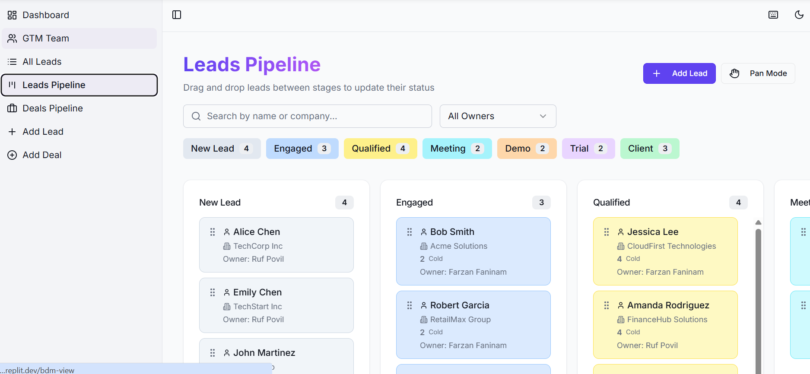Choose Add Deal in sidebar
The height and width of the screenshot is (374, 810).
click(x=79, y=155)
